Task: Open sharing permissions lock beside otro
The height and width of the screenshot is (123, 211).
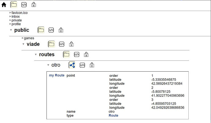Action: tap(92, 65)
